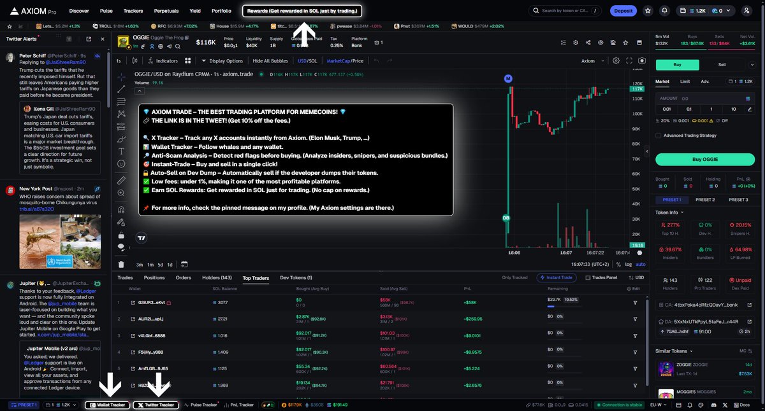Screen dimensions: 765x411
Task: Open the Perpetuals menu
Action: pos(166,11)
